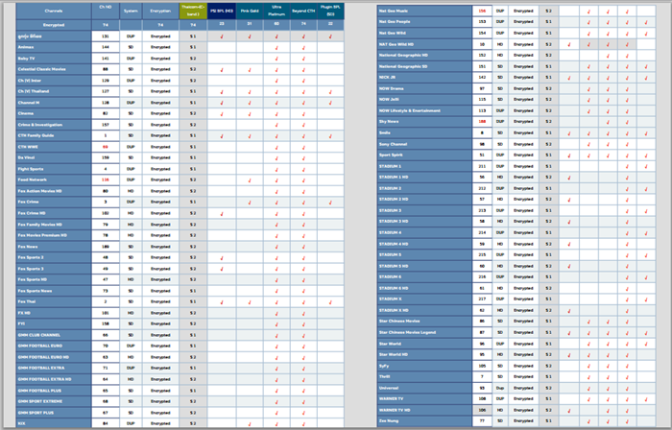Click the 'Nat Geo People' channel cell
672x430 pixels.
(424, 21)
